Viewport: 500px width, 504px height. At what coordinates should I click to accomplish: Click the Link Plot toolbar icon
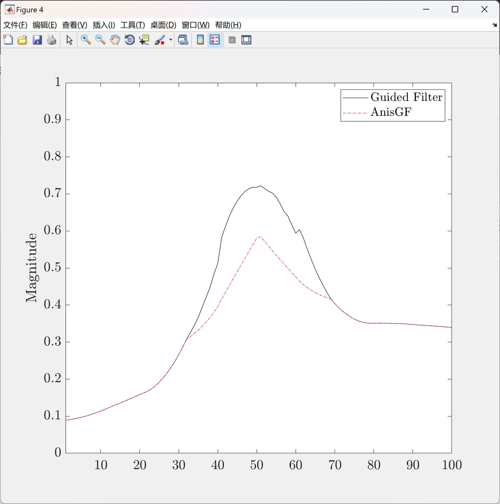pyautogui.click(x=183, y=40)
